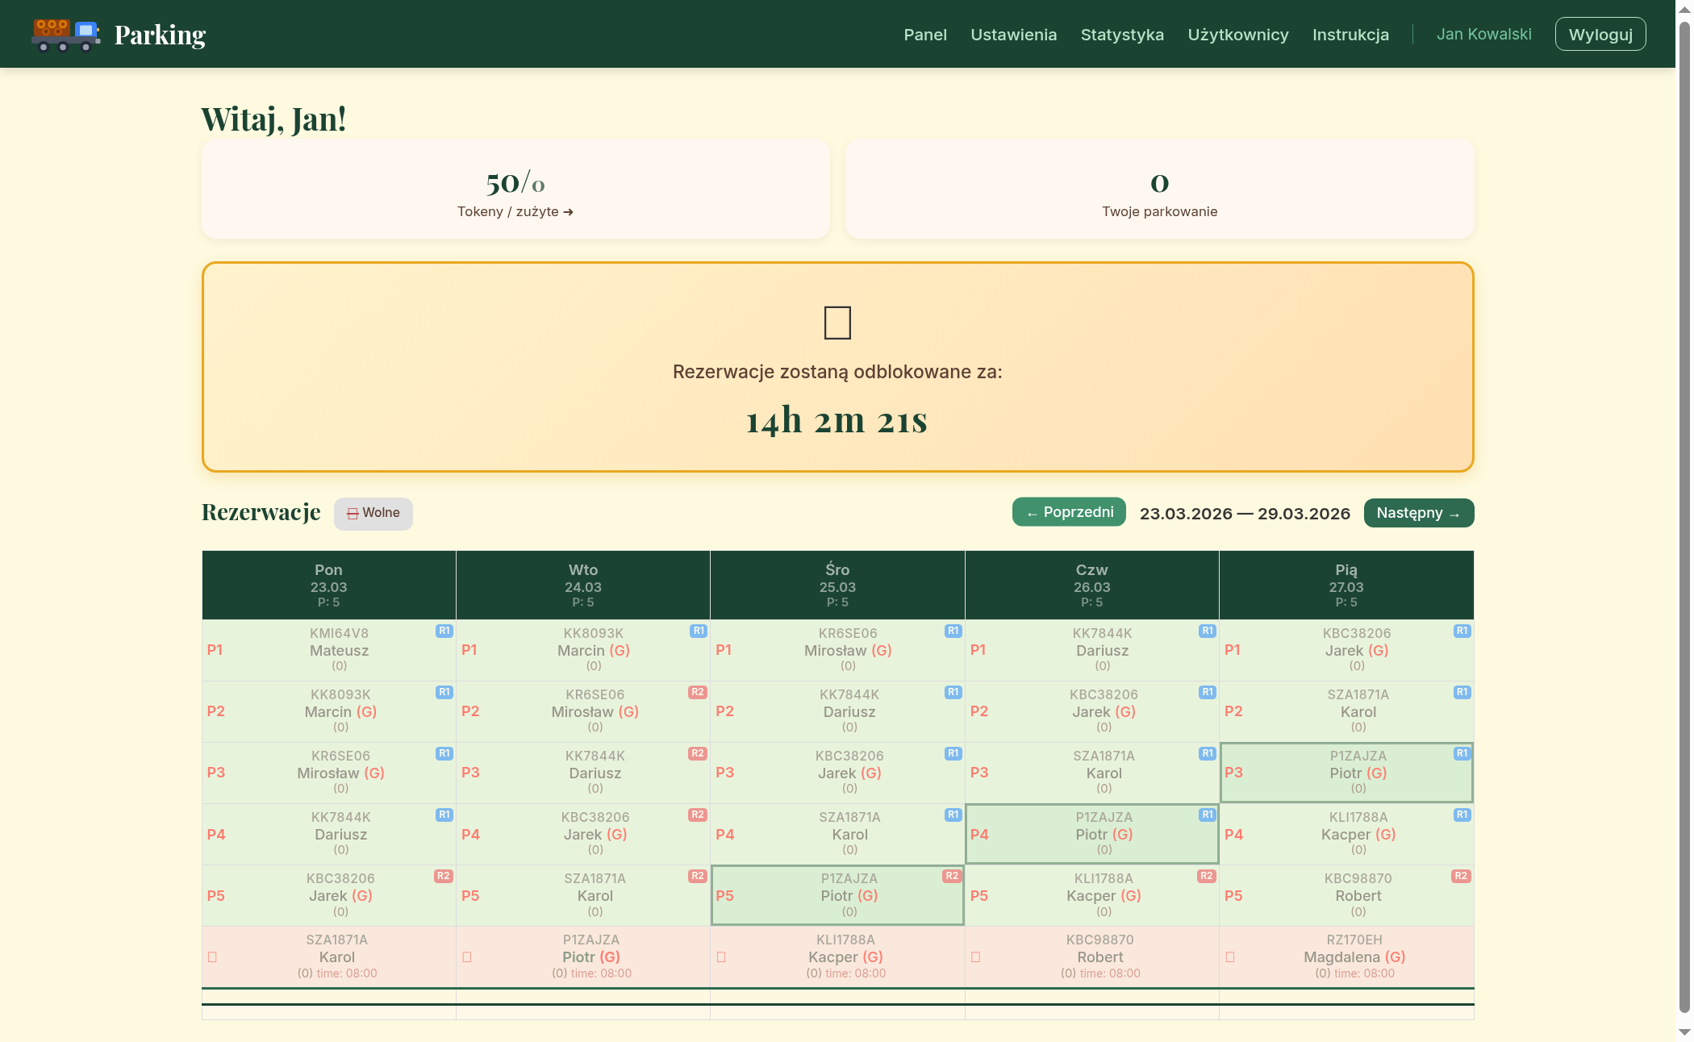
Task: Open the Instrukcja page
Action: coord(1350,35)
